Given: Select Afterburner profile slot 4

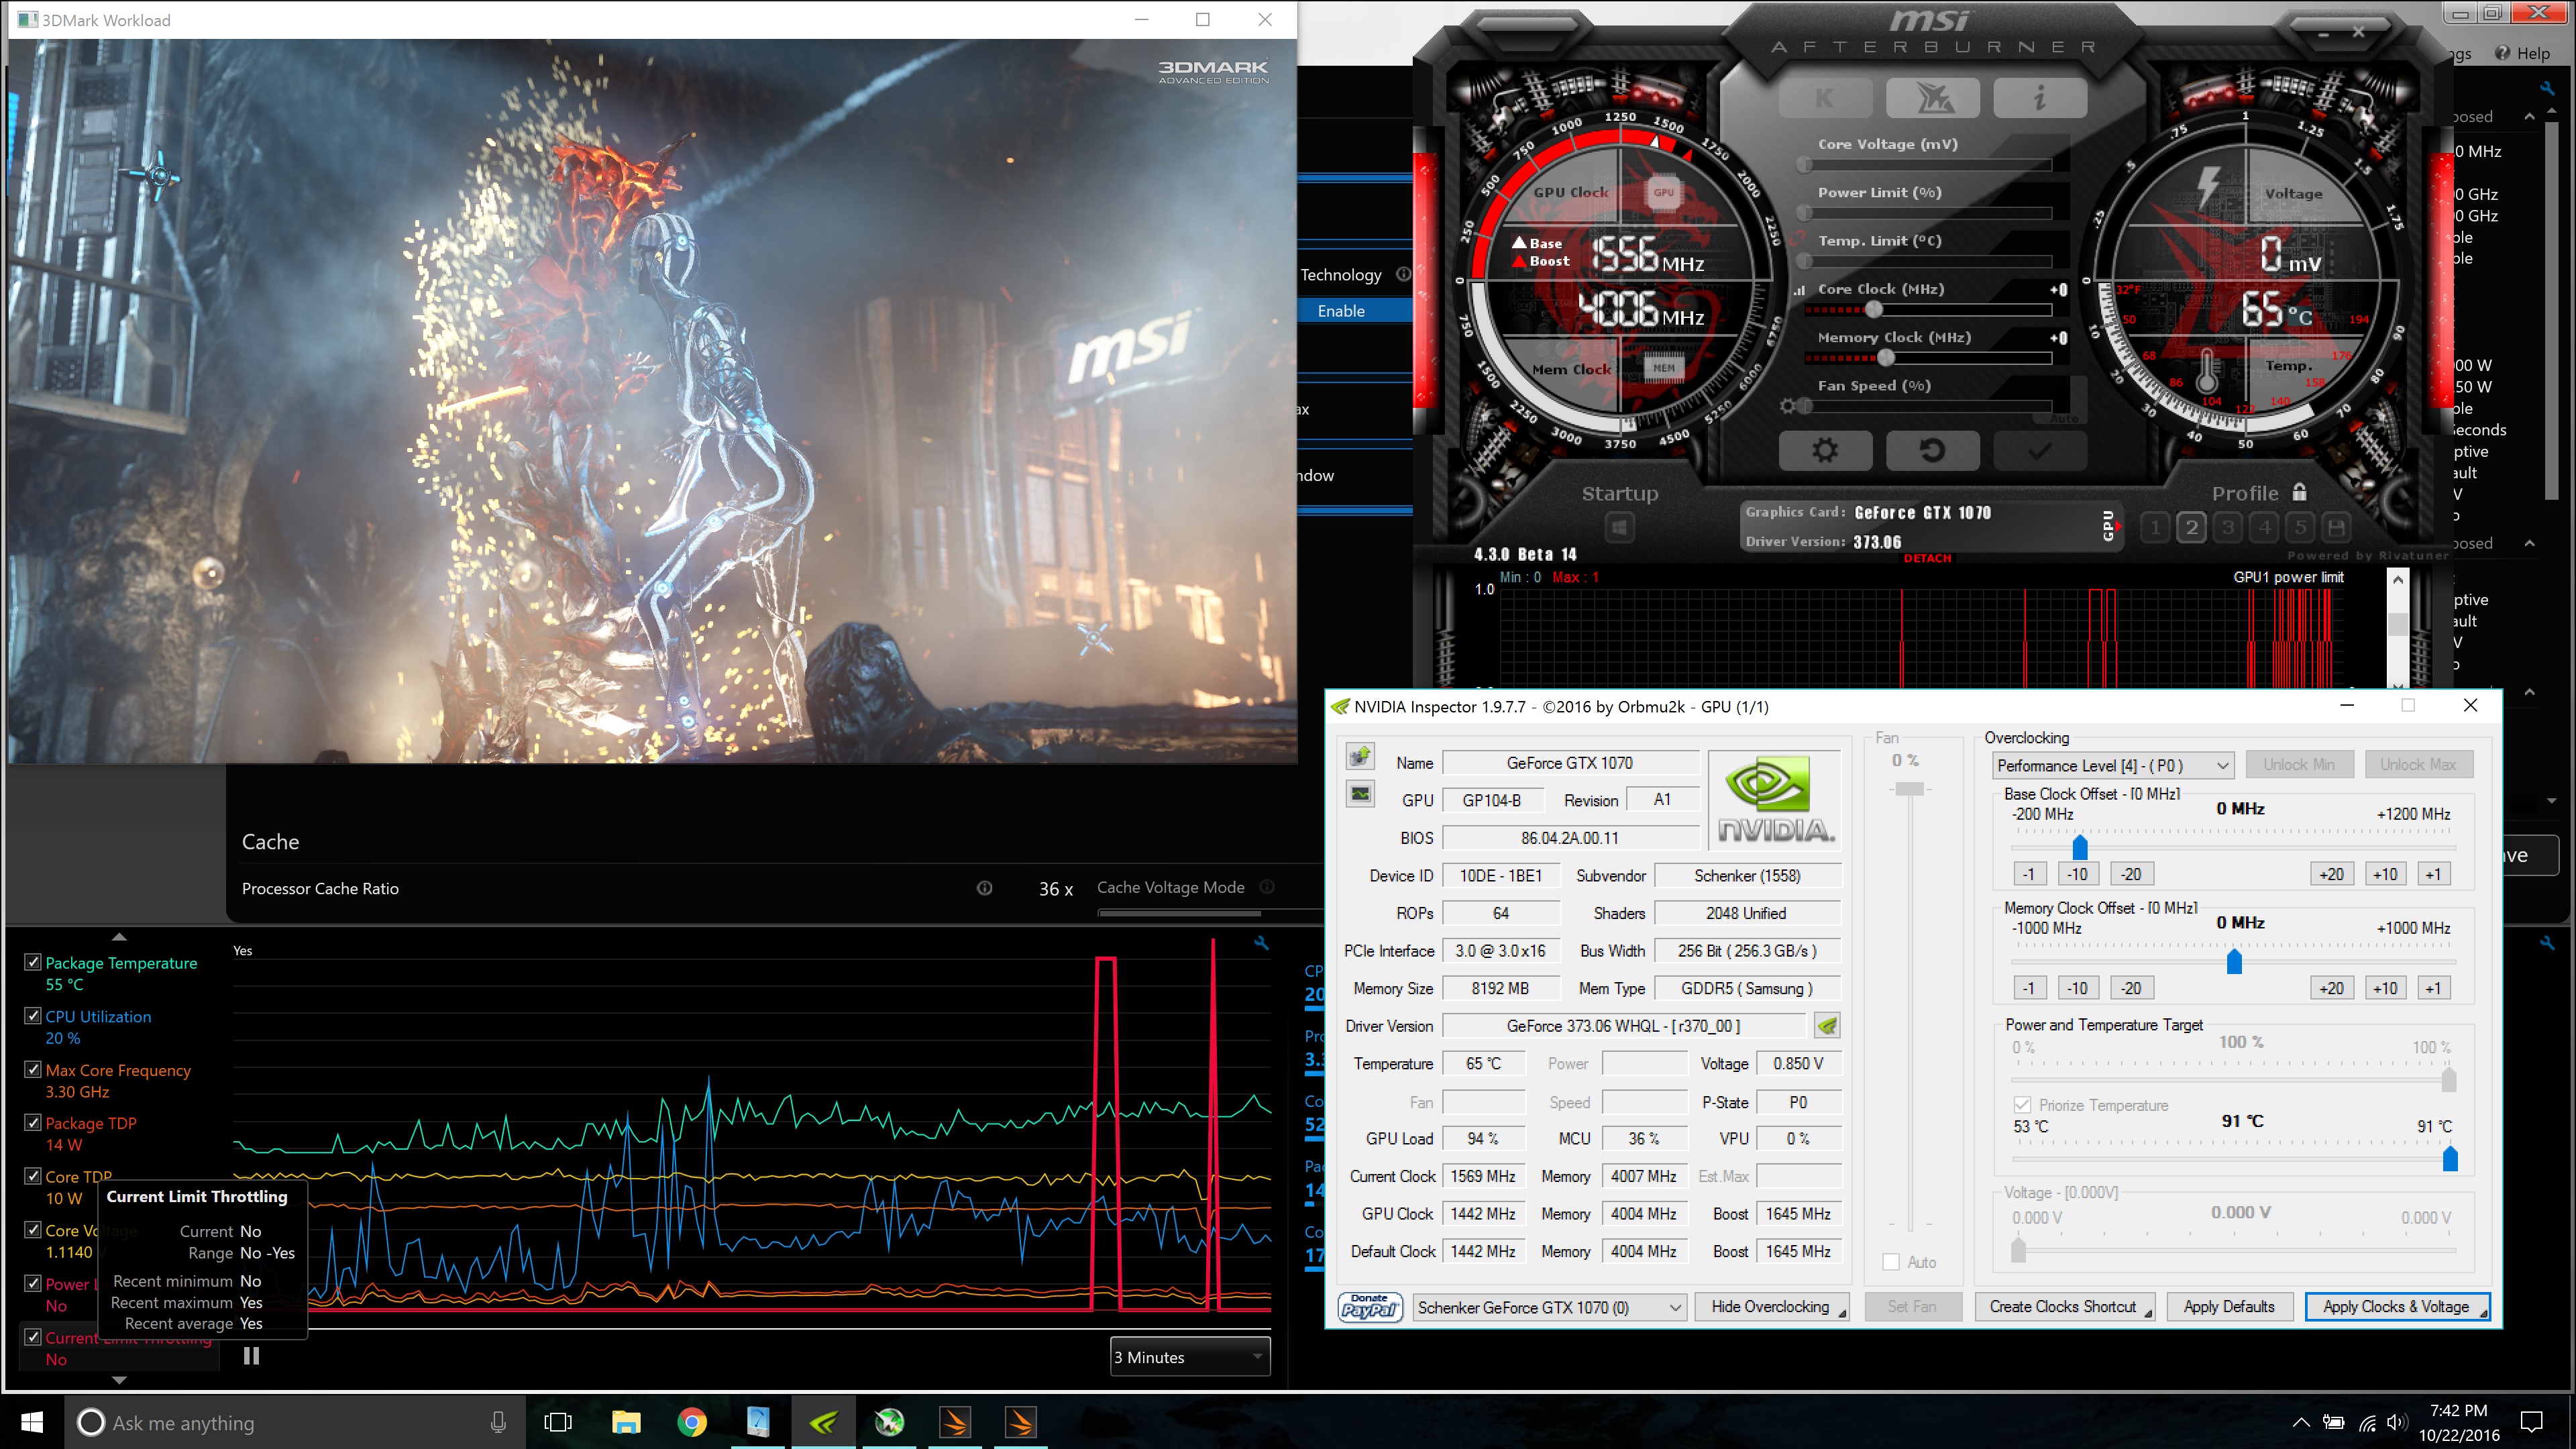Looking at the screenshot, I should (x=2264, y=527).
